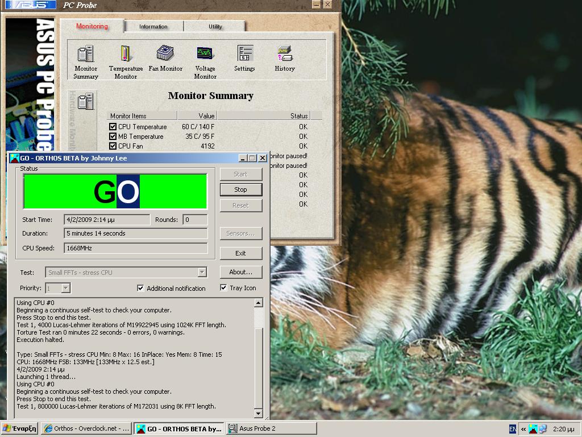
Task: Click scroll down arrow of Orthos log
Action: (259, 413)
